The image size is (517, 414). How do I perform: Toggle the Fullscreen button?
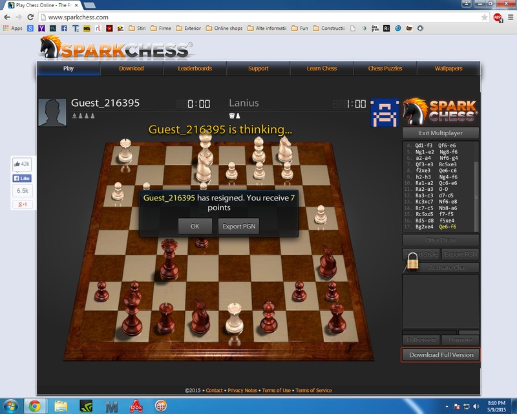click(x=421, y=340)
